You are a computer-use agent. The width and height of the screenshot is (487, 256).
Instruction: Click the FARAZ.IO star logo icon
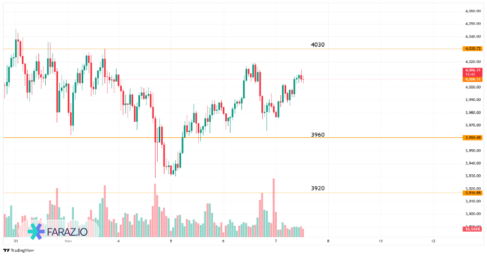click(36, 232)
